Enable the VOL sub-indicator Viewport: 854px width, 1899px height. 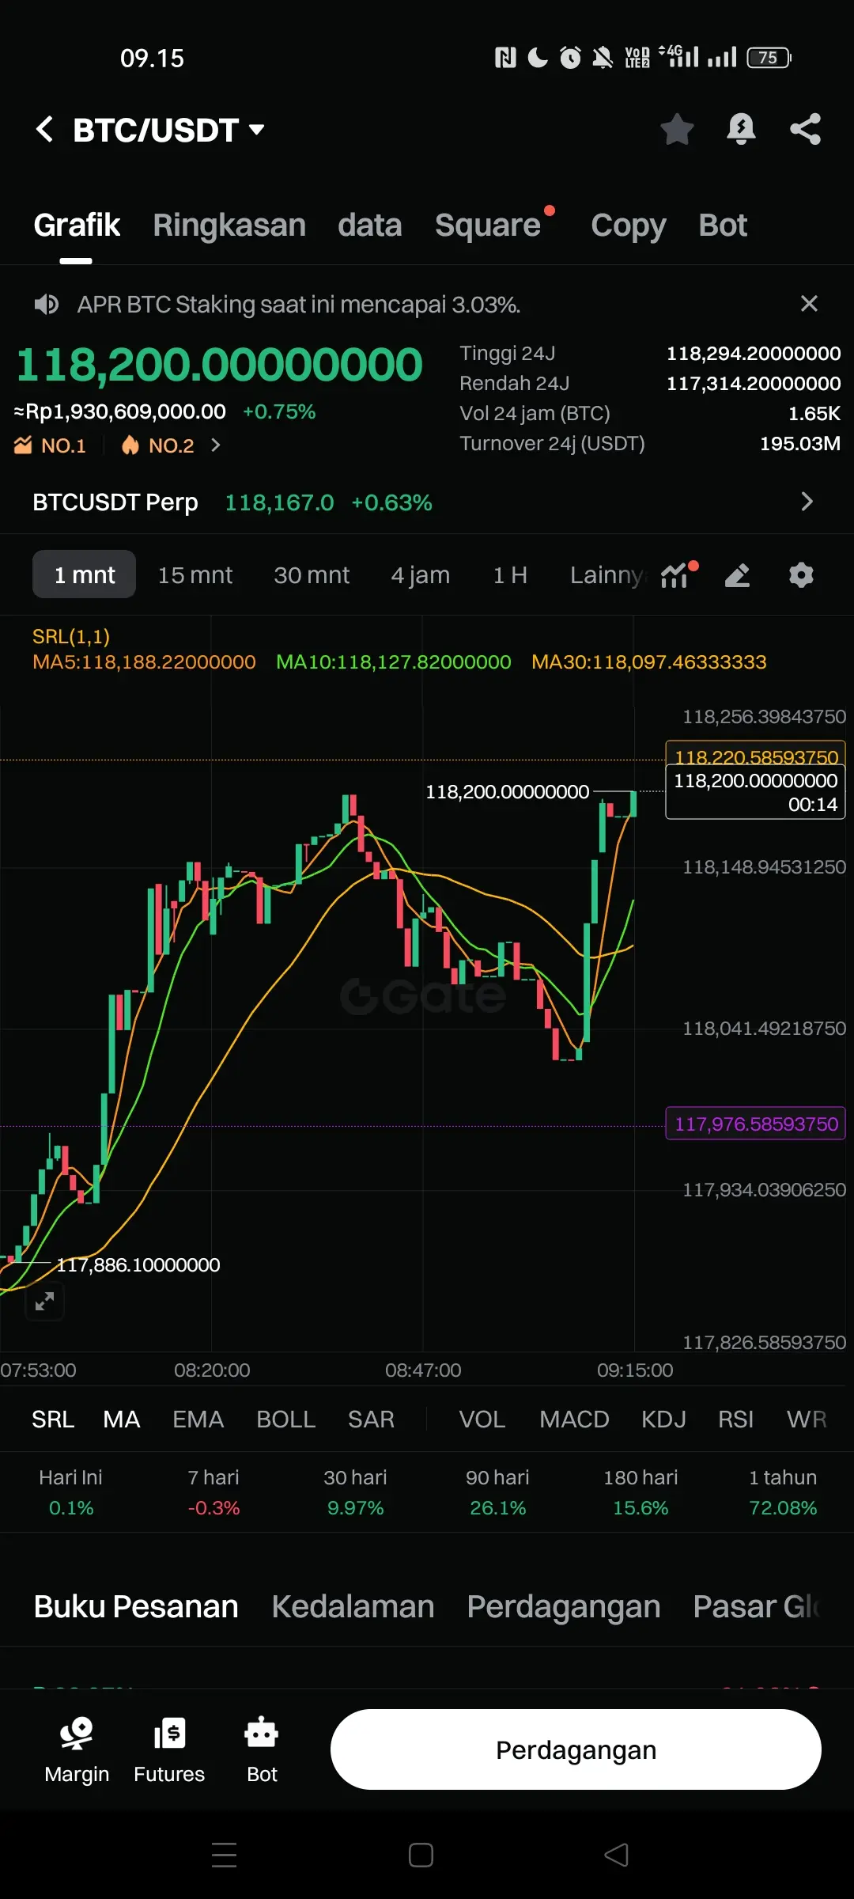[482, 1420]
